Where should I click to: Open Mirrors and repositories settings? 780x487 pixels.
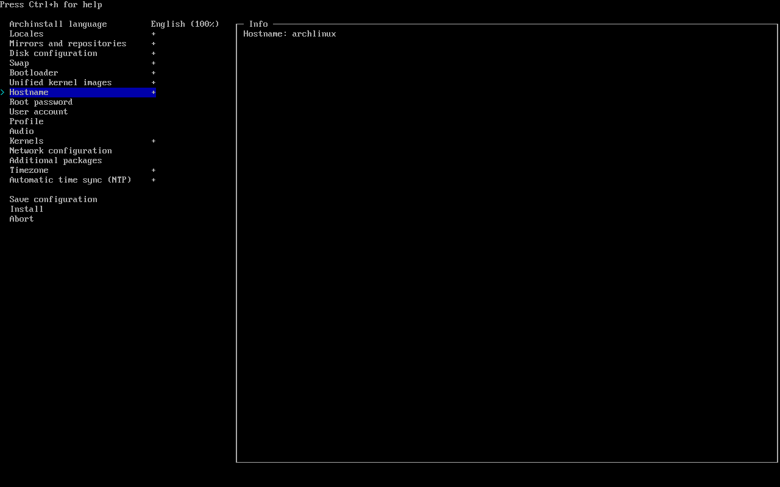(68, 44)
